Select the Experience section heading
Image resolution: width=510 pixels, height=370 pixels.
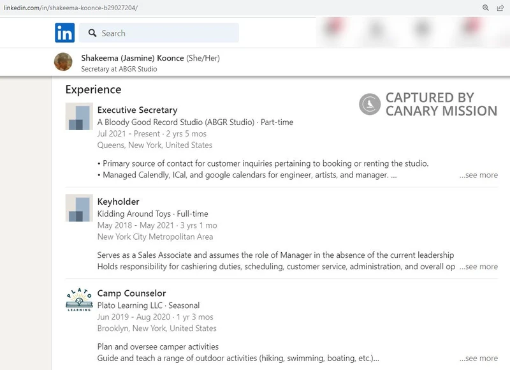click(93, 89)
